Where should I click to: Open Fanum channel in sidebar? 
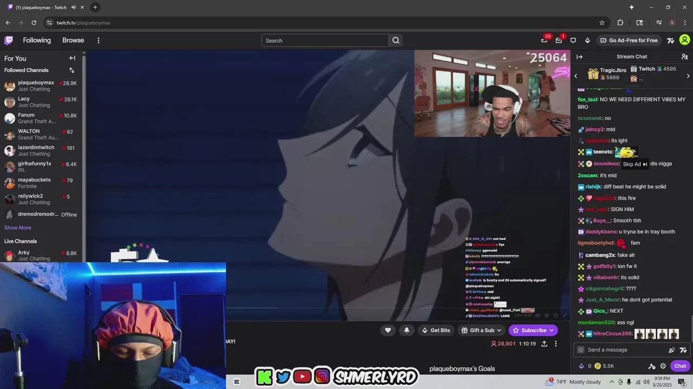41,118
